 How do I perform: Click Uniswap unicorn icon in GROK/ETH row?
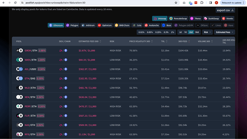click(x=61, y=51)
